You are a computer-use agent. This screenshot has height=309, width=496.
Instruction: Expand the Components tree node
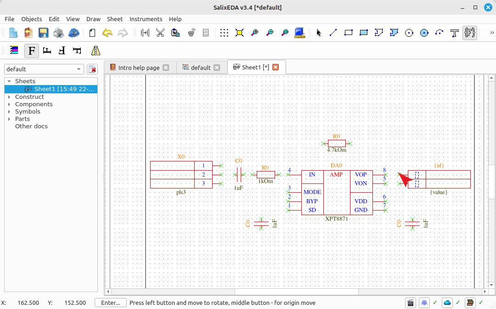click(9, 104)
